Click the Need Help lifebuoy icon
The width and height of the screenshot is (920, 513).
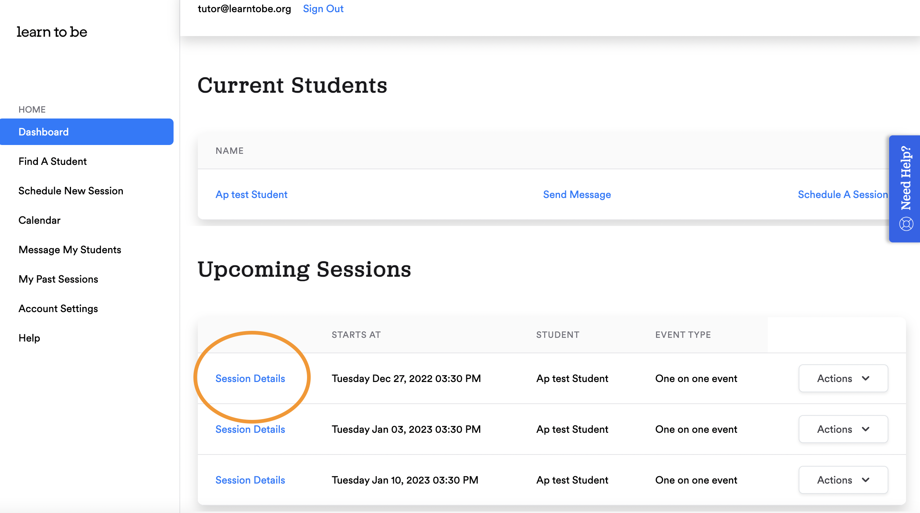[x=906, y=224]
